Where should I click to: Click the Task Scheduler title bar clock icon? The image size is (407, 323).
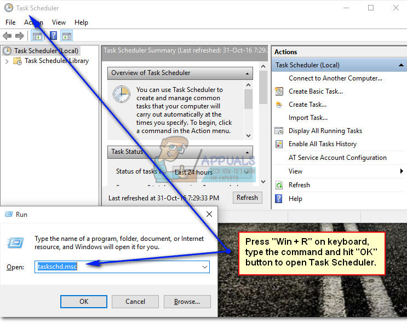tap(9, 8)
